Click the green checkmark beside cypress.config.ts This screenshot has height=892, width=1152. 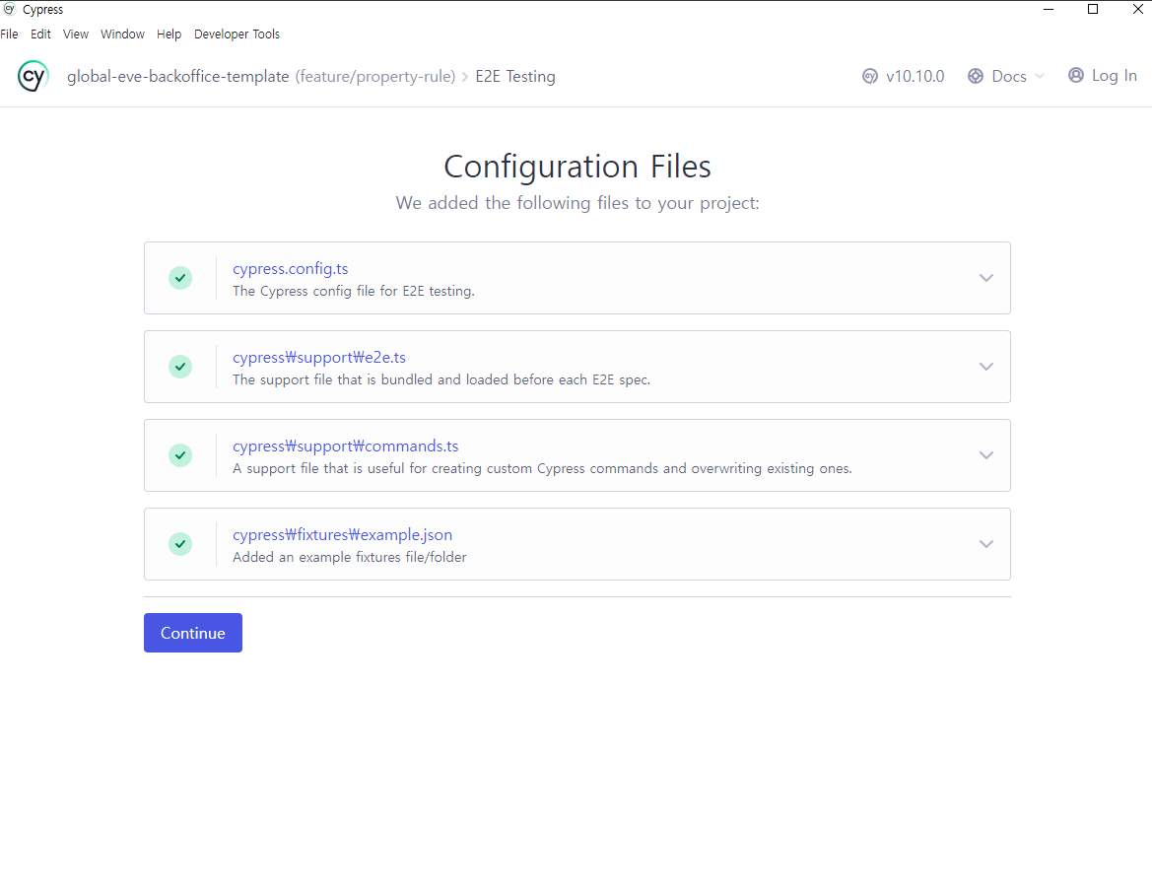pyautogui.click(x=180, y=278)
